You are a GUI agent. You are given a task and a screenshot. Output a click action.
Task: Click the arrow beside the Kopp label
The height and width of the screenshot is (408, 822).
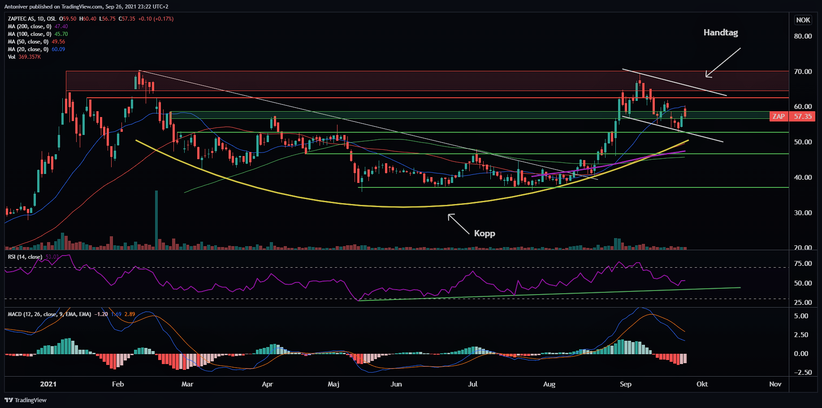click(x=459, y=225)
